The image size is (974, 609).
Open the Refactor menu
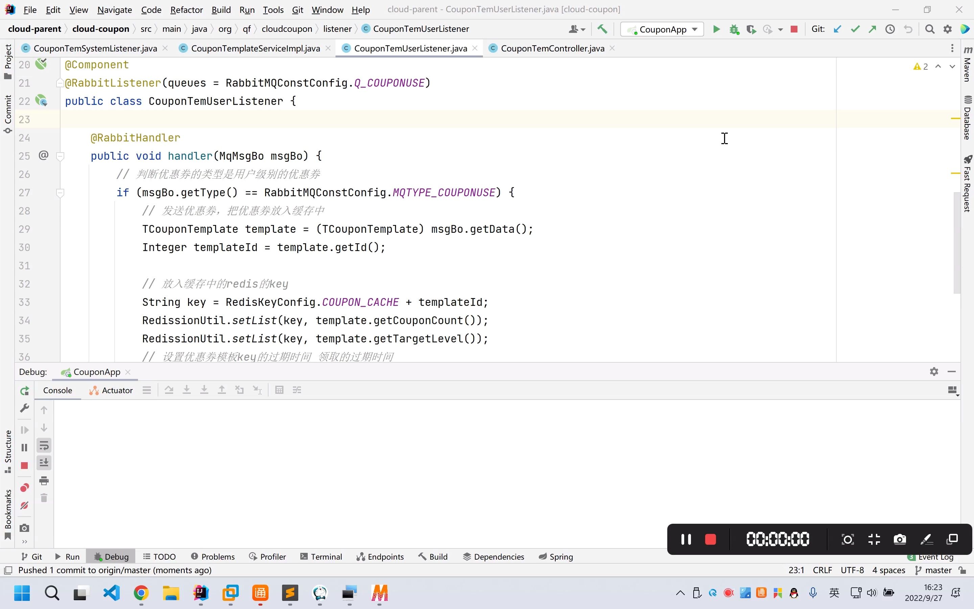click(x=186, y=10)
